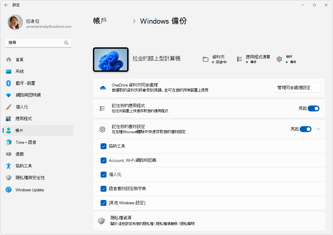
Task: Click the Windows 備份 page title
Action: point(163,21)
